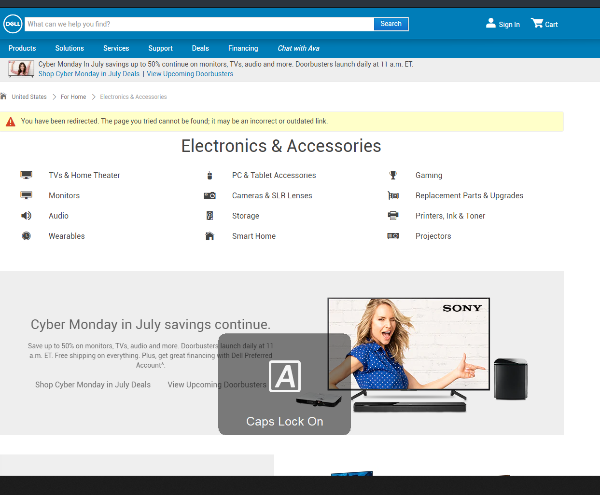Open TVs & Home Theater category

point(84,175)
